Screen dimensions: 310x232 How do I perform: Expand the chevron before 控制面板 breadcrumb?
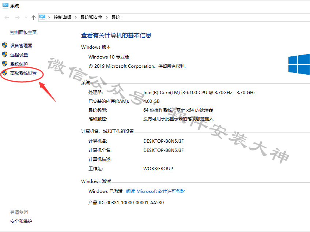[49, 18]
